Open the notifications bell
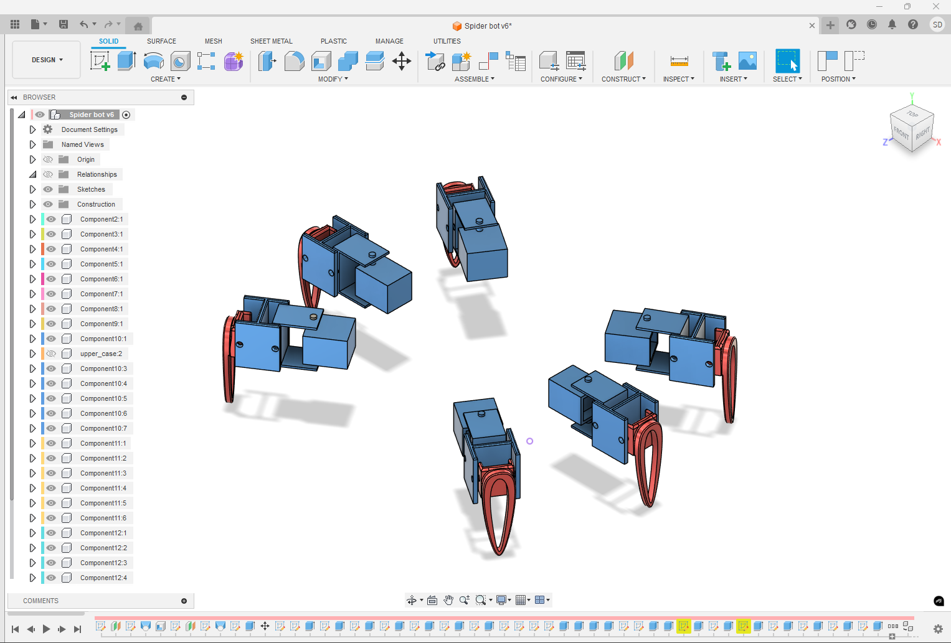 [x=892, y=24]
